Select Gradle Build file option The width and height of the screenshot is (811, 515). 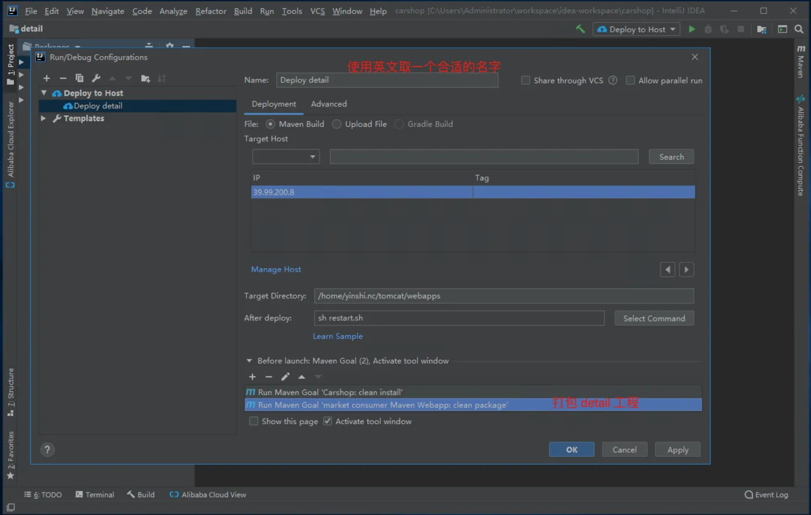(x=399, y=124)
